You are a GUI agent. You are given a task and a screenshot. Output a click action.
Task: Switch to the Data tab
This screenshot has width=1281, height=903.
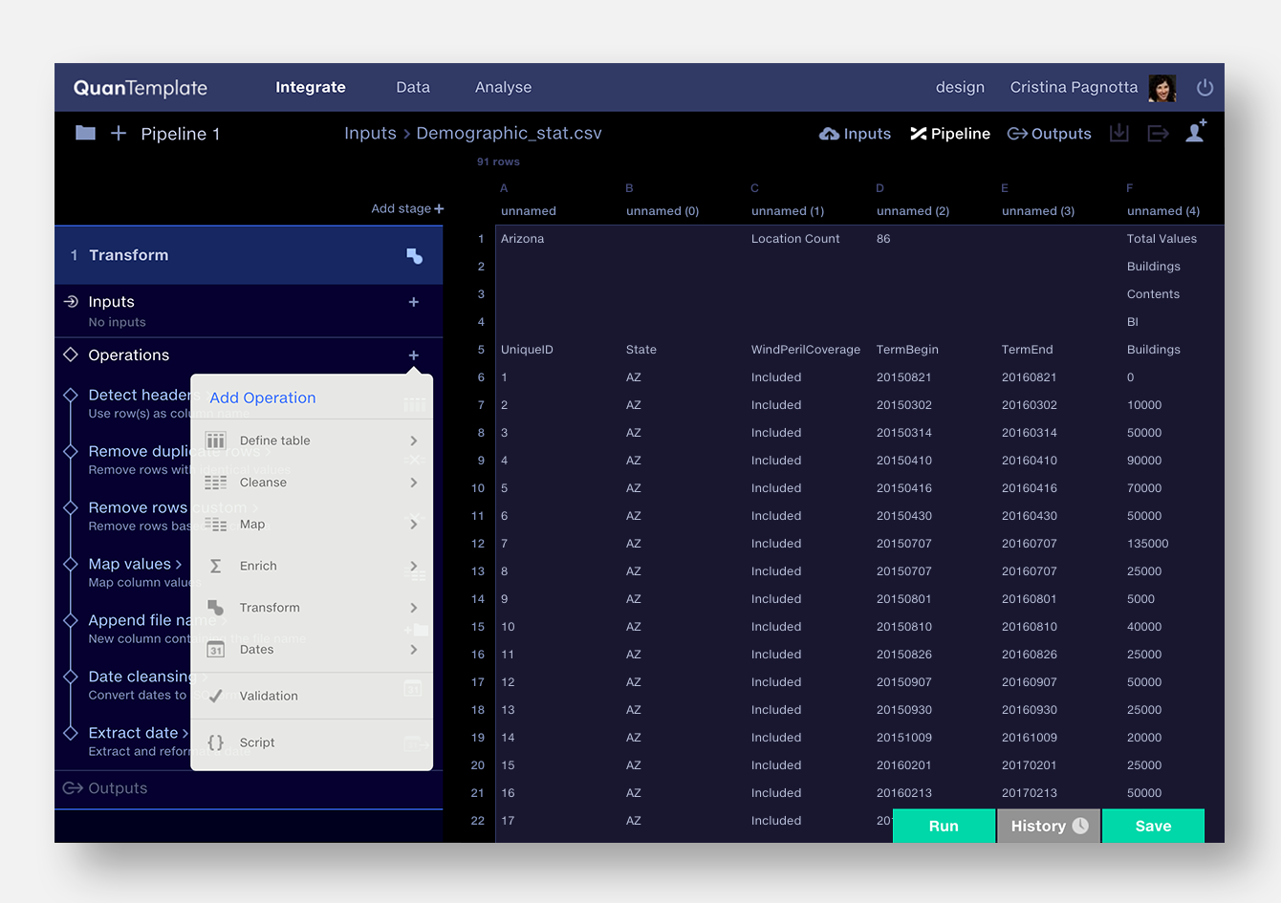point(412,87)
